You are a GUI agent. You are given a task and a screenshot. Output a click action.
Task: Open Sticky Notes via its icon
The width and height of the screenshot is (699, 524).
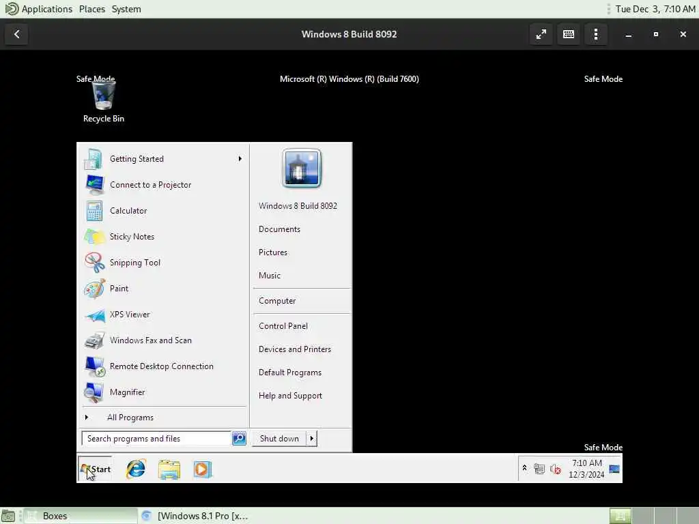[94, 237]
